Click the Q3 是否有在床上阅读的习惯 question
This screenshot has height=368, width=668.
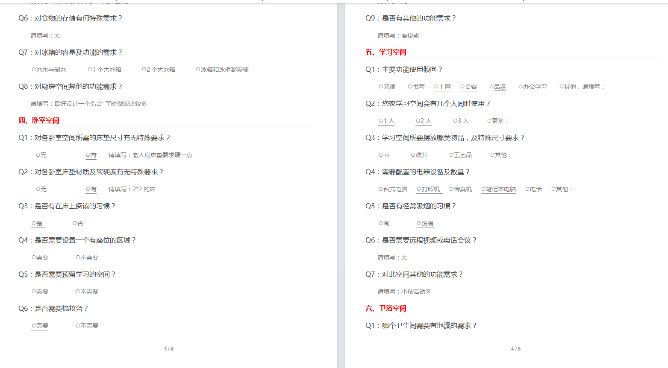pos(67,206)
